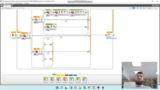
Task: Switch to the yellow Sensor palette tab
Action: [x=62, y=75]
